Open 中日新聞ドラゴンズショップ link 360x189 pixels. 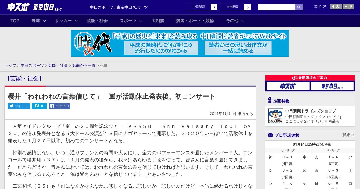click(x=310, y=111)
